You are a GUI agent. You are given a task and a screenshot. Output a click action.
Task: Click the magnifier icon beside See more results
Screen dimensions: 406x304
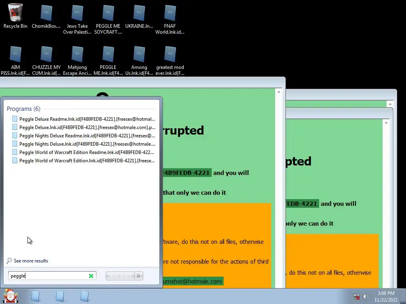tap(9, 260)
